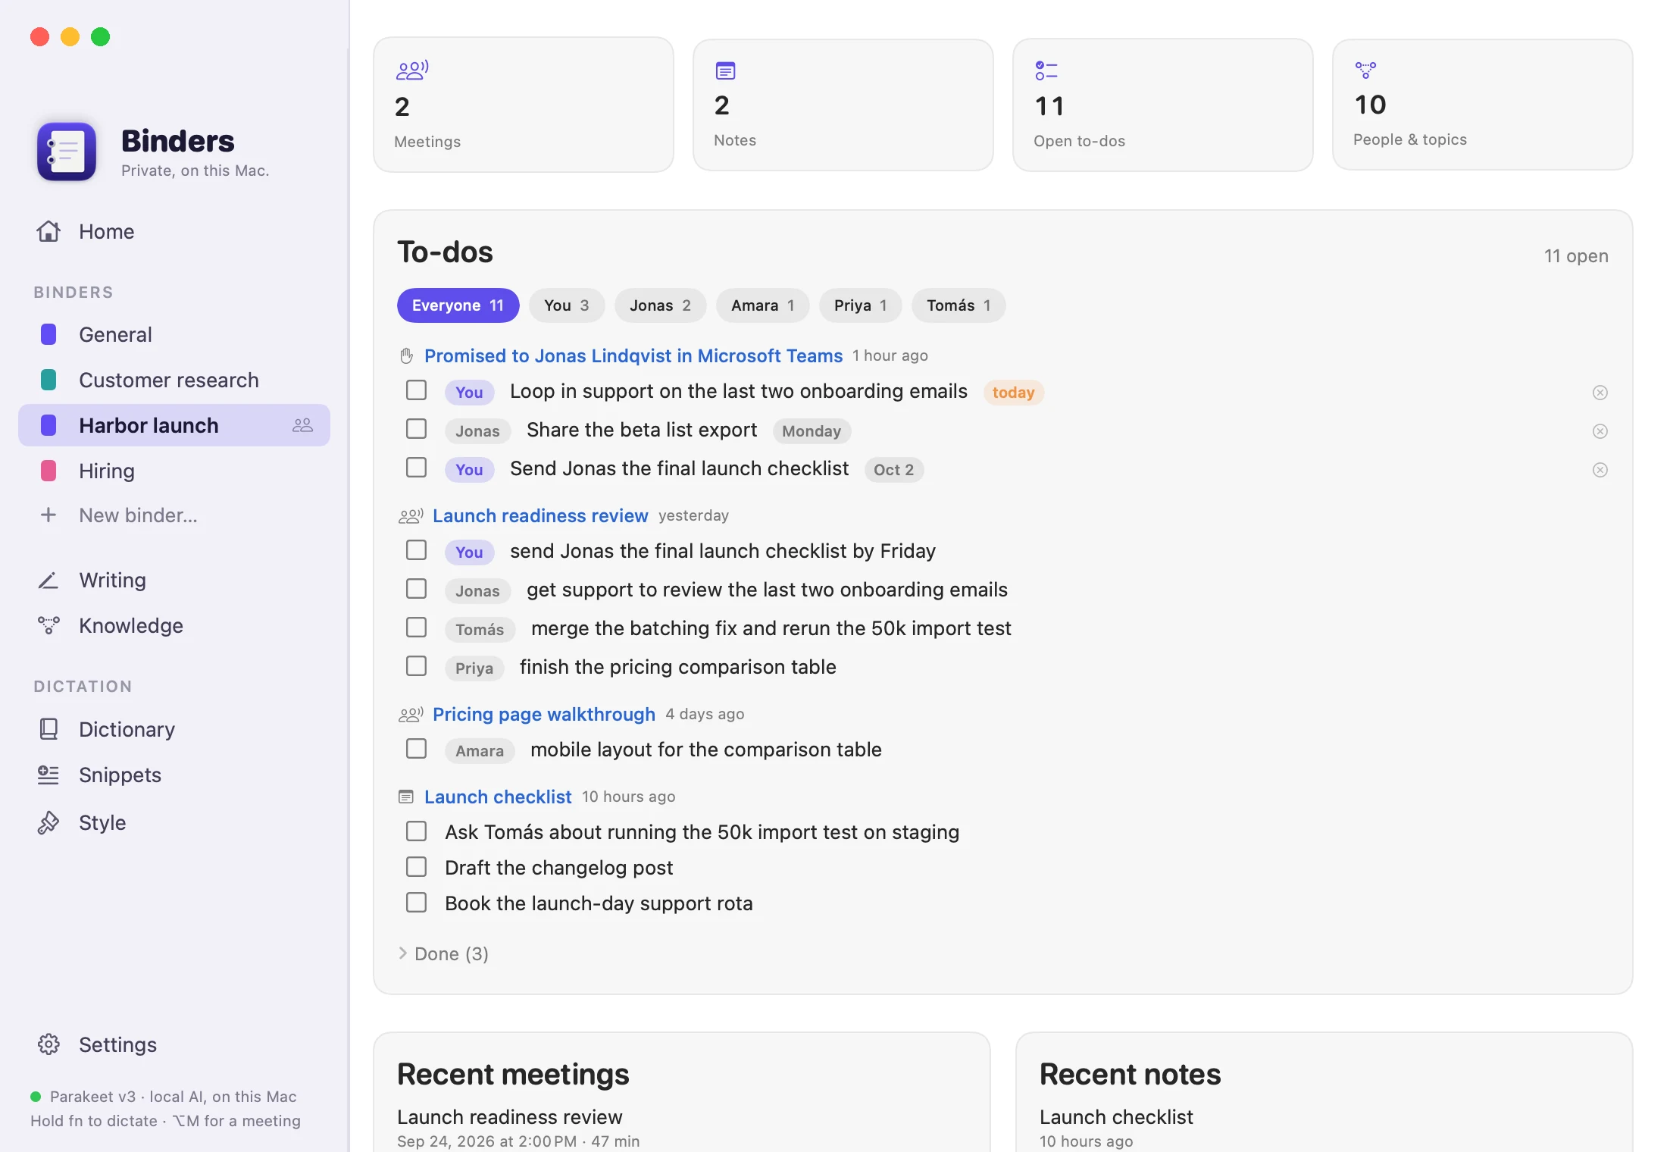The width and height of the screenshot is (1670, 1152).
Task: Open the 2 Meetings stats card
Action: click(524, 105)
